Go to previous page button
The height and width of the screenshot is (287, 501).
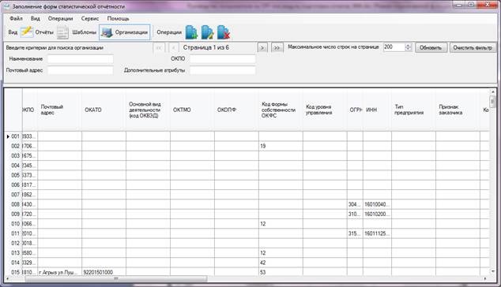pyautogui.click(x=174, y=47)
